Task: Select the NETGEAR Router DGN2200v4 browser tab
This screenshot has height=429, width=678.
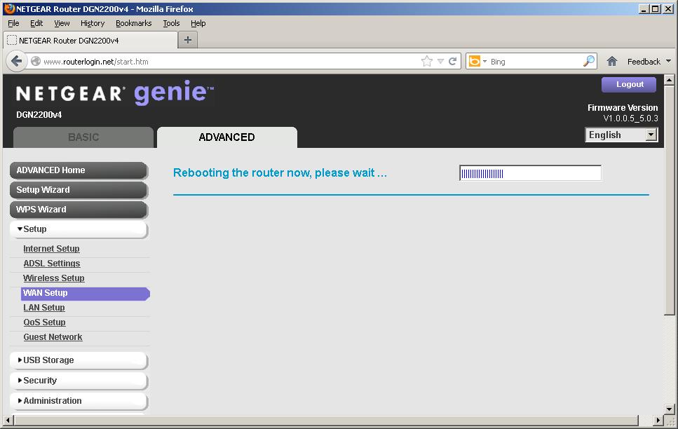Action: [90, 40]
